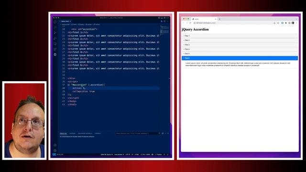Select the demo.html editor tab
The width and height of the screenshot is (306, 172).
[x=65, y=21]
